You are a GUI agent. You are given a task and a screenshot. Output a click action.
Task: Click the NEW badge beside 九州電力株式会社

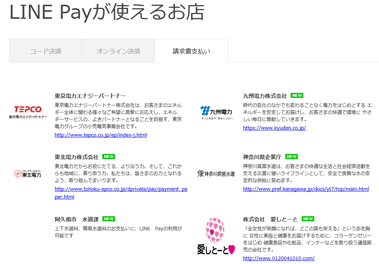pyautogui.click(x=297, y=95)
